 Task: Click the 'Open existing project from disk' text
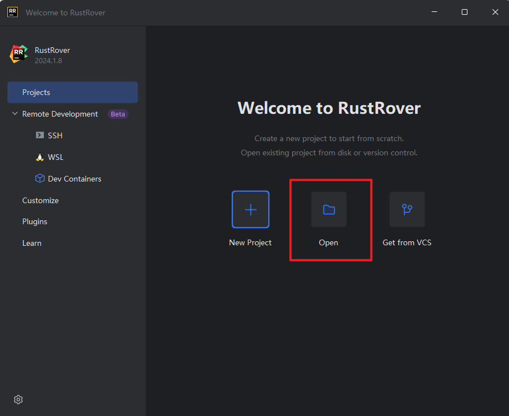(329, 153)
